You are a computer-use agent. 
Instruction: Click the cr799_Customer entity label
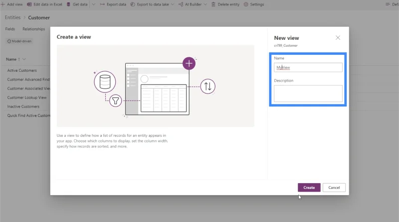(x=286, y=45)
